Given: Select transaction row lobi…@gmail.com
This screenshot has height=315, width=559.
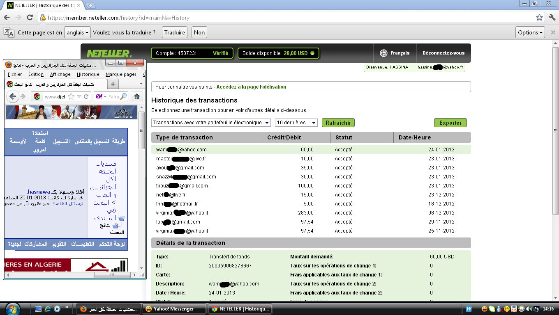Looking at the screenshot, I should click(x=311, y=222).
